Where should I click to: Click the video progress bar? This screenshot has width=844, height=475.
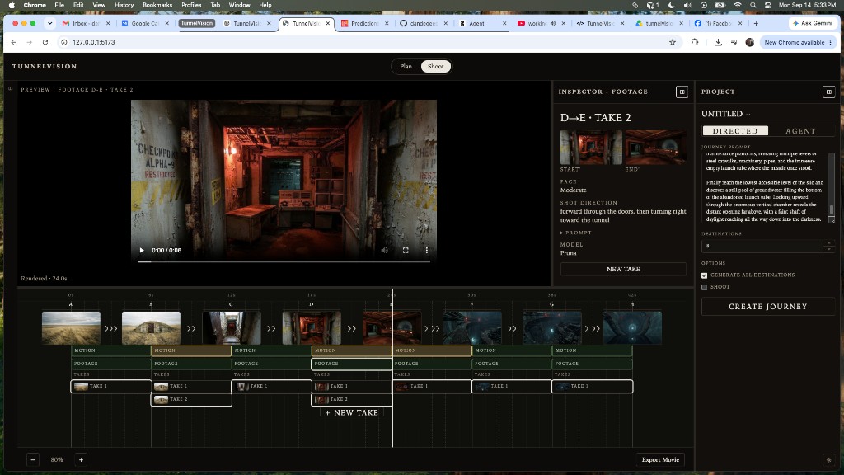coord(284,261)
